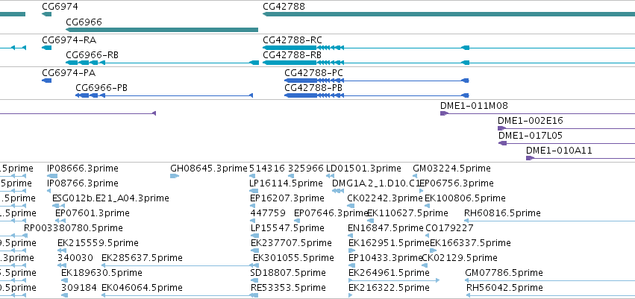This screenshot has width=635, height=299.
Task: Click EST label GM07786.5prime
Action: [504, 273]
